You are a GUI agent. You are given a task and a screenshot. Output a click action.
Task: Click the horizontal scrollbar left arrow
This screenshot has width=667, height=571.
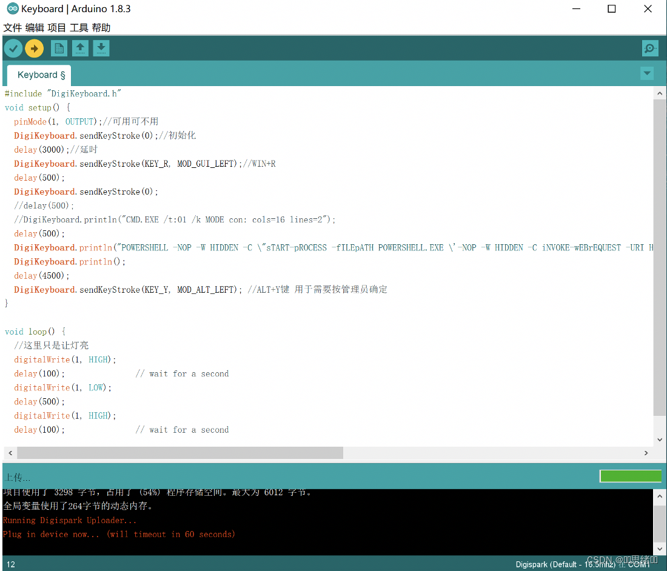[10, 453]
